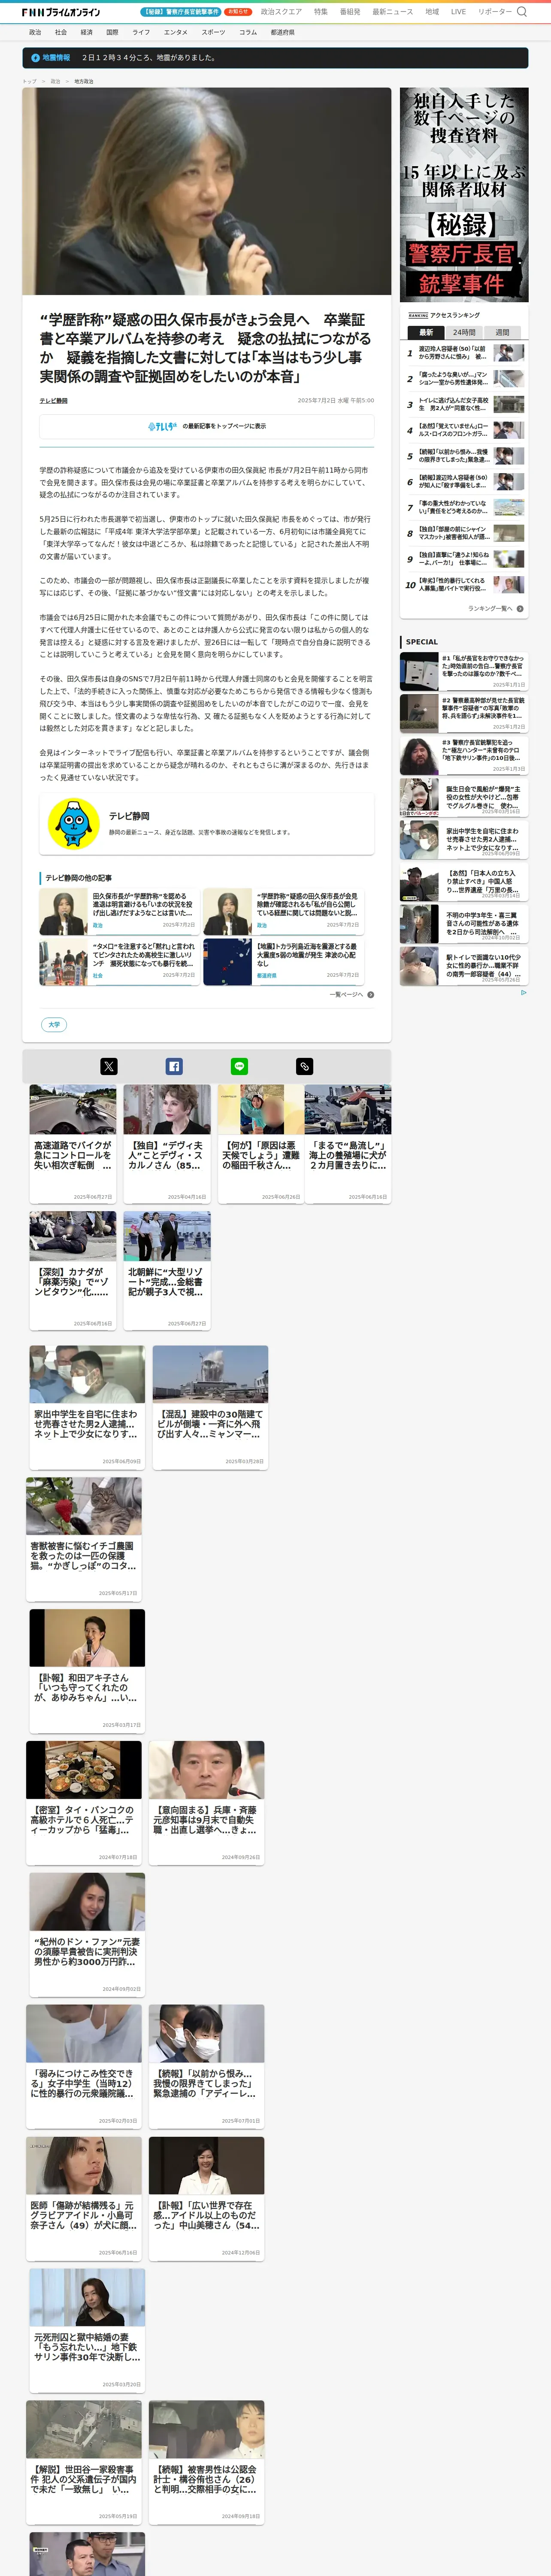Click the 地震情報 alert icon
Image resolution: width=551 pixels, height=2576 pixels.
(37, 58)
